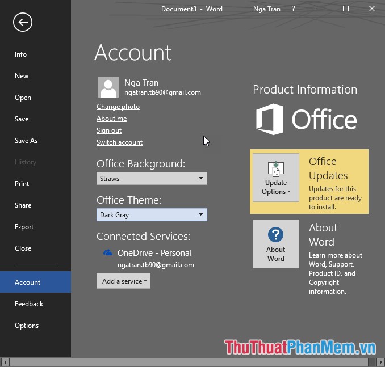Expand the Office Theme dropdown set to Dark Gray
The image size is (385, 367).
(152, 214)
